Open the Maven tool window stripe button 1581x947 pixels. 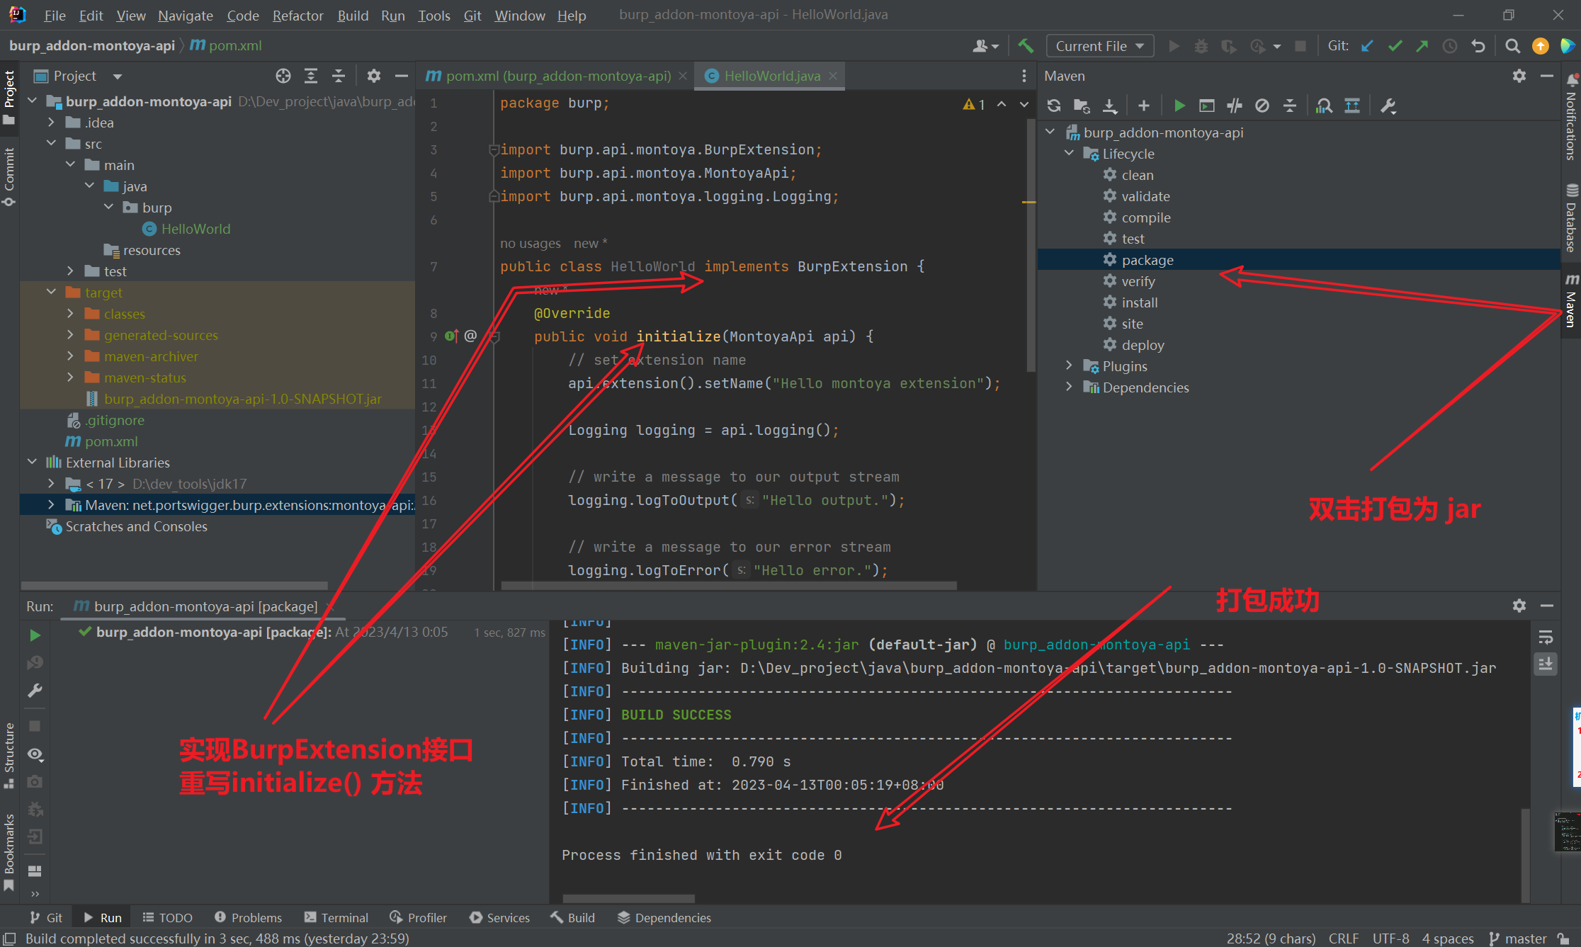[x=1571, y=301]
